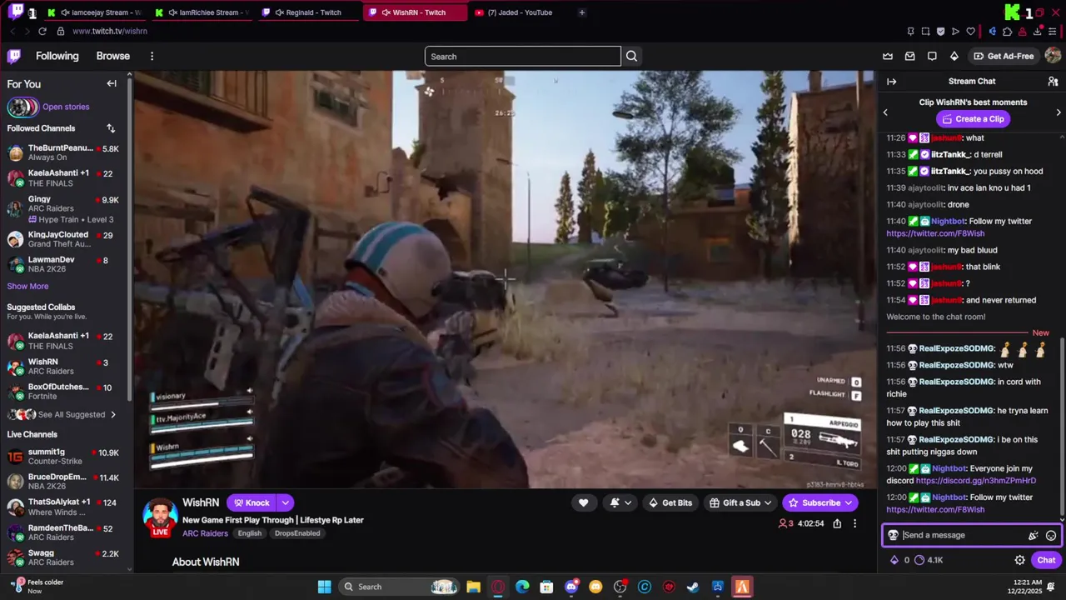Open File Explorer from the taskbar
Screen dimensions: 1066x600
click(473, 587)
